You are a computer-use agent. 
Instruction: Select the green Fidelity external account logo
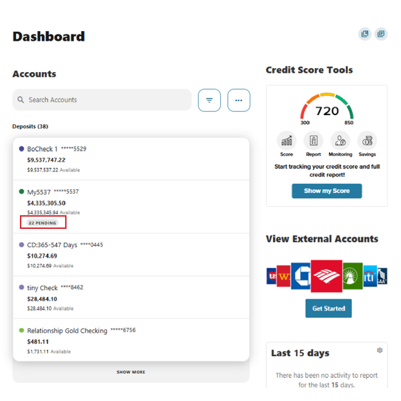[x=353, y=276]
